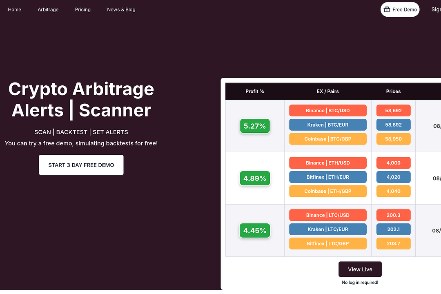Click the gift icon in Free Demo
Screen dimensions: 441x294
(x=387, y=9)
